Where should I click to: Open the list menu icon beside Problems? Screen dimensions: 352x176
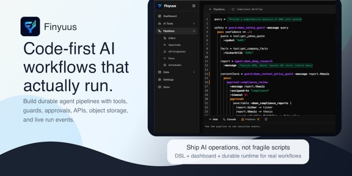pos(266,119)
